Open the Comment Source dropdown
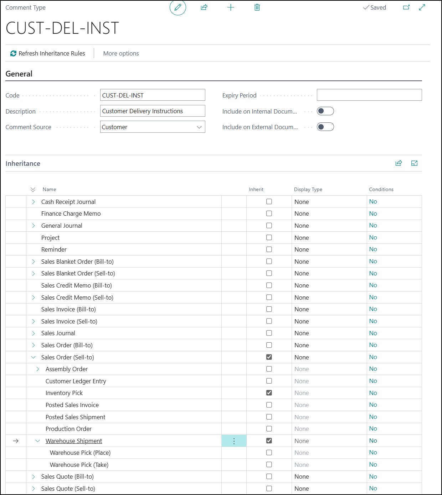The image size is (442, 495). (x=153, y=127)
